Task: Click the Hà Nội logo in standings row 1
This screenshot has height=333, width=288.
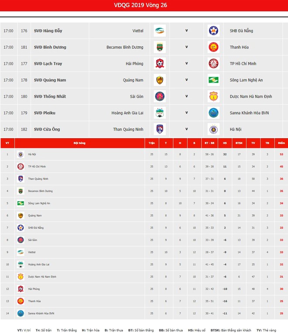Action: [21, 154]
